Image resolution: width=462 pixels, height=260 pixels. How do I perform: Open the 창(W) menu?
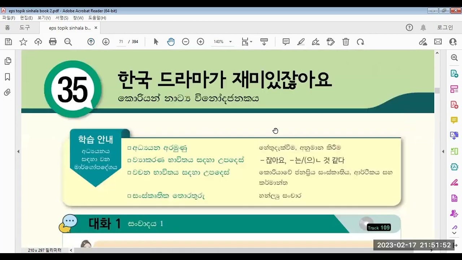click(x=78, y=18)
